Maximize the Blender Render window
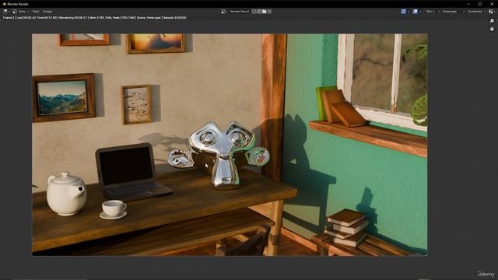Image resolution: width=498 pixels, height=280 pixels. tap(480, 4)
